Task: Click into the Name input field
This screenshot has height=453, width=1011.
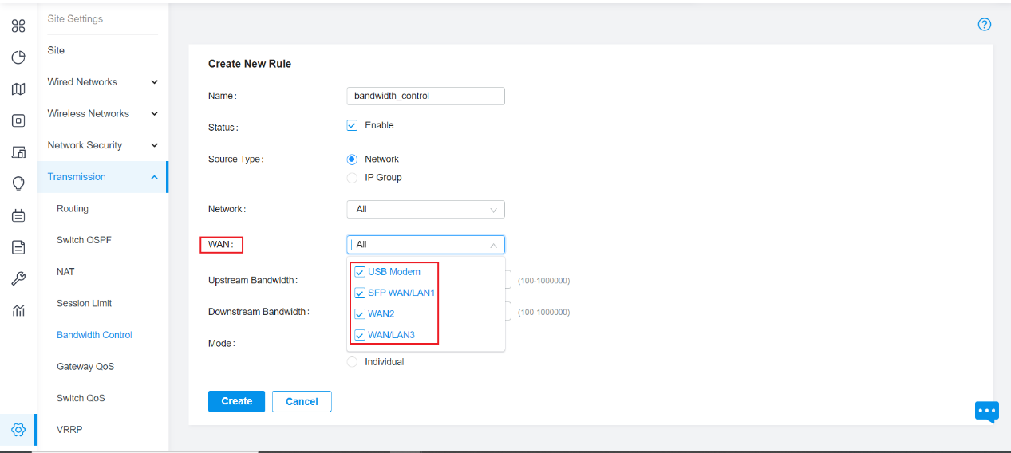Action: 426,96
